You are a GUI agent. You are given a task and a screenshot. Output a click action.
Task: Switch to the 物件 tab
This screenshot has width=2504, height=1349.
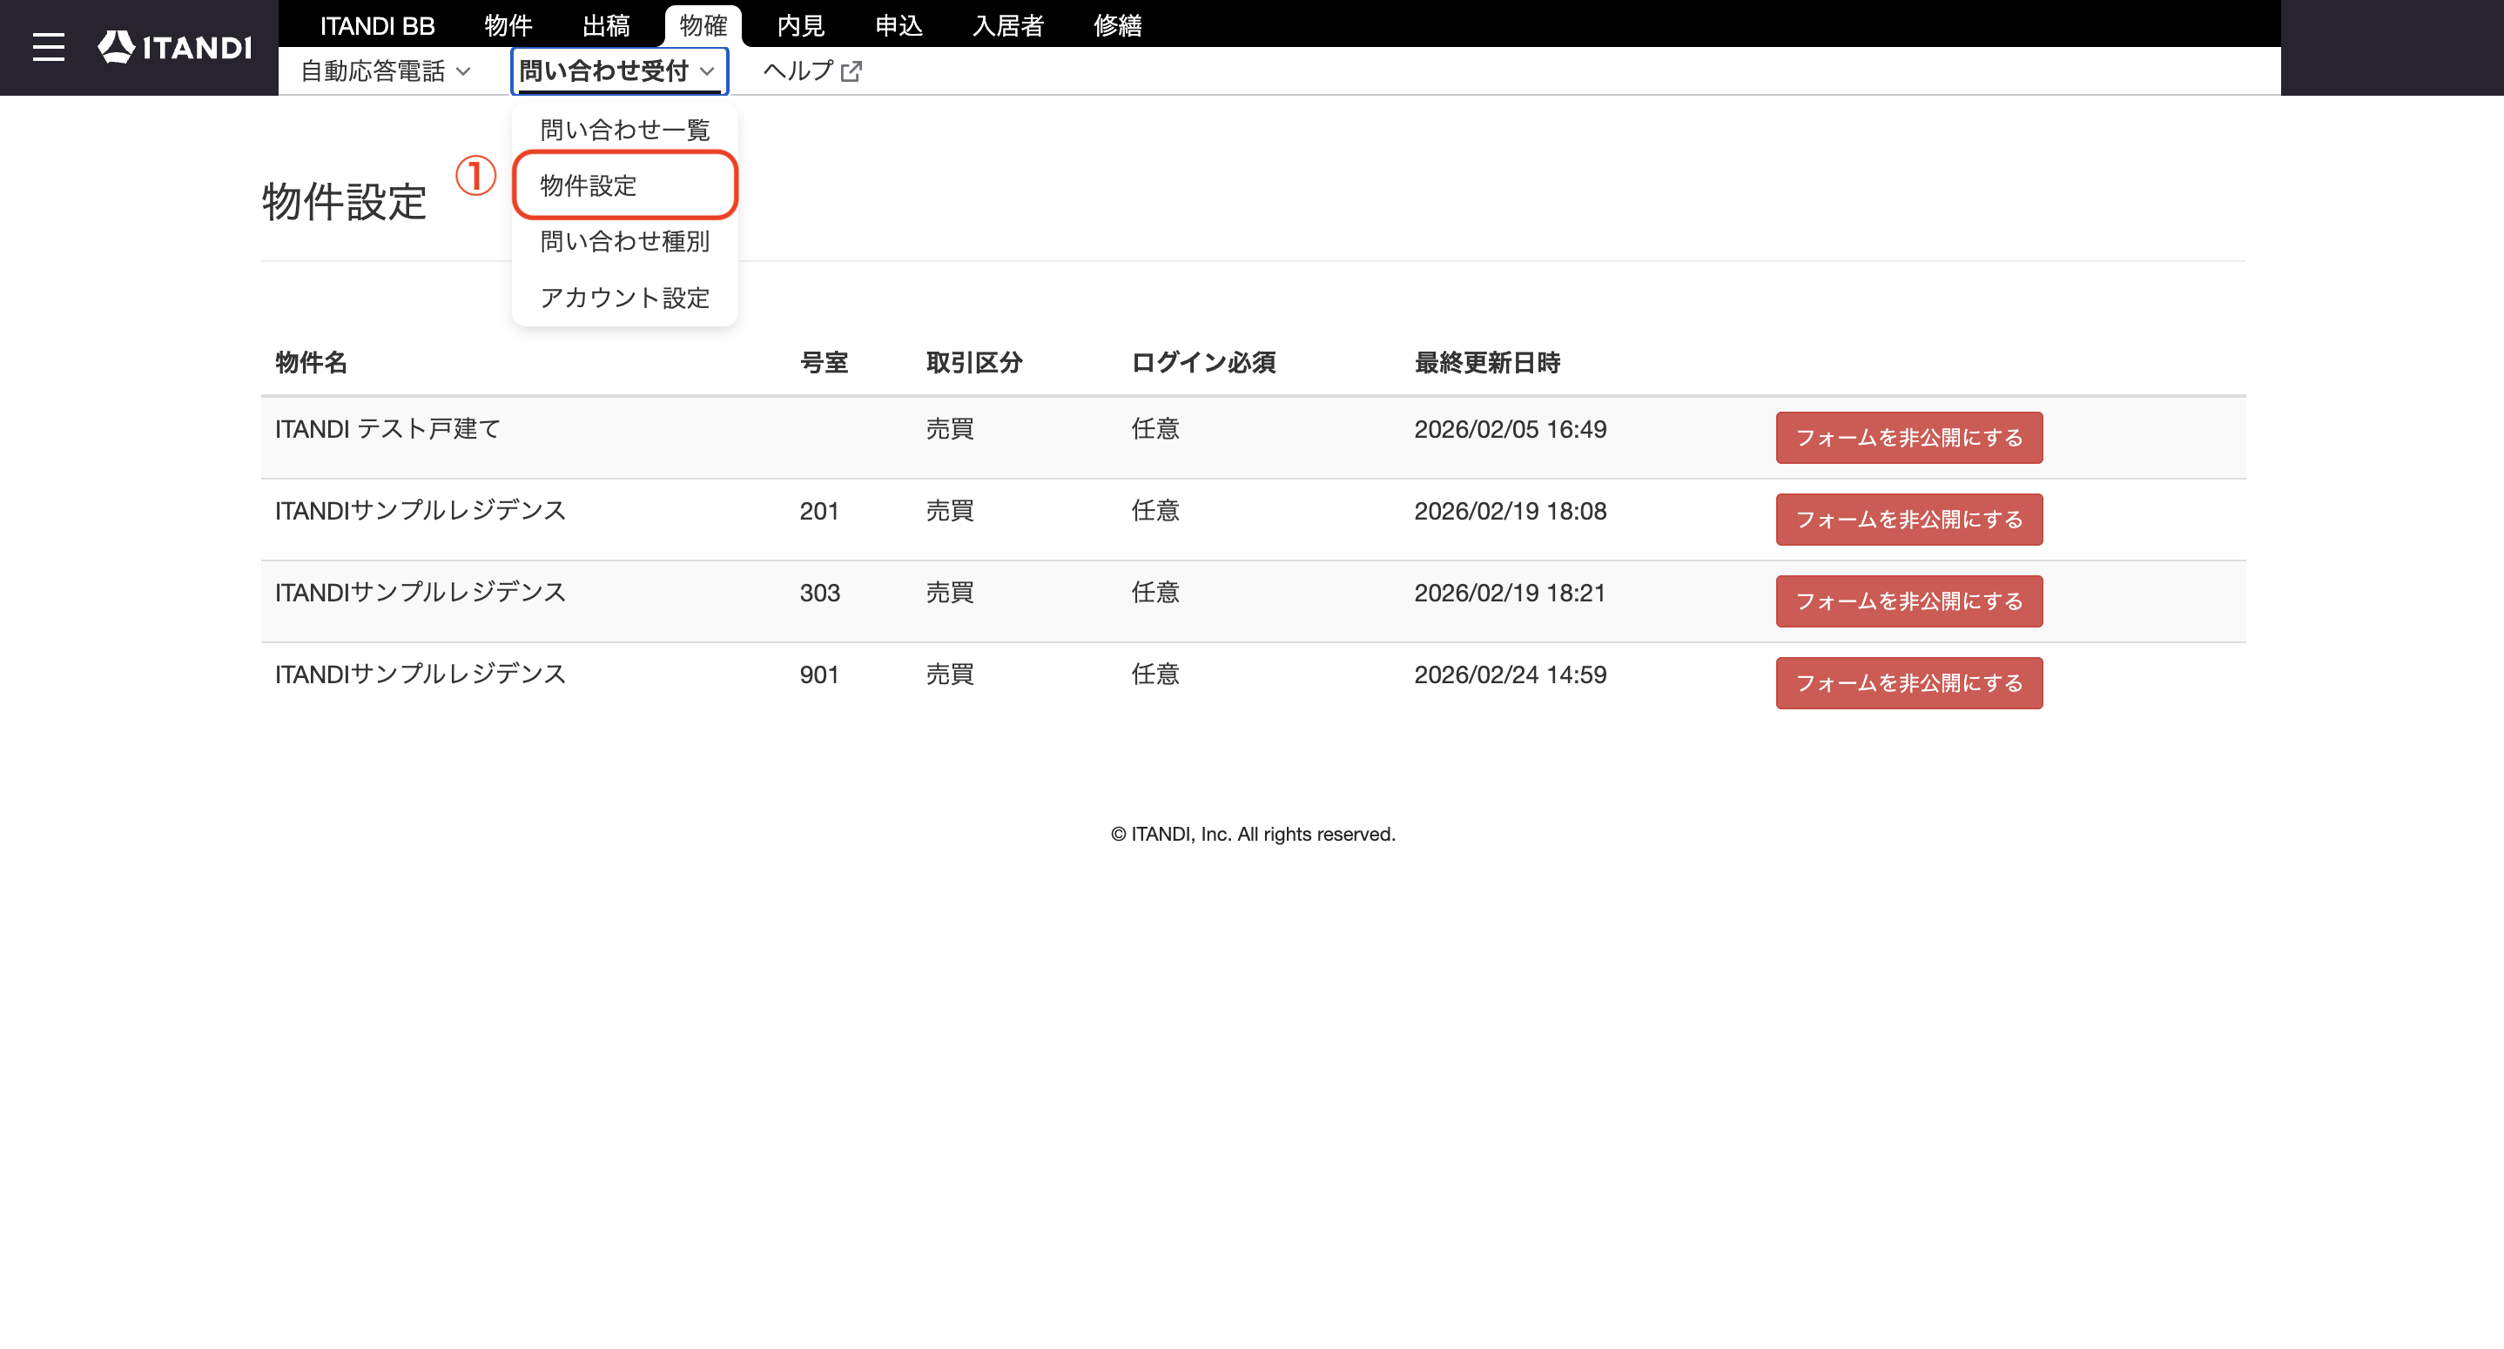508,25
